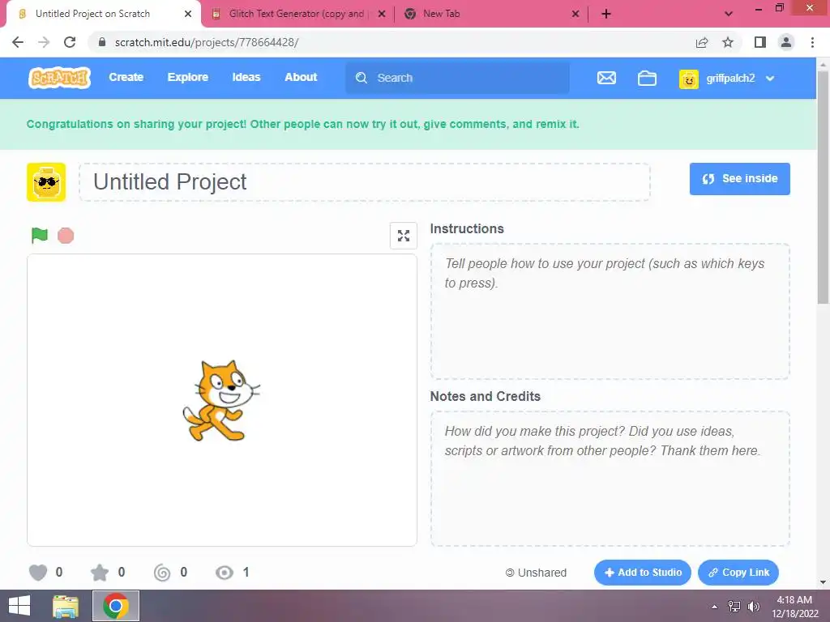Open Chrome's three-dot menu
The image size is (830, 622).
[x=812, y=42]
